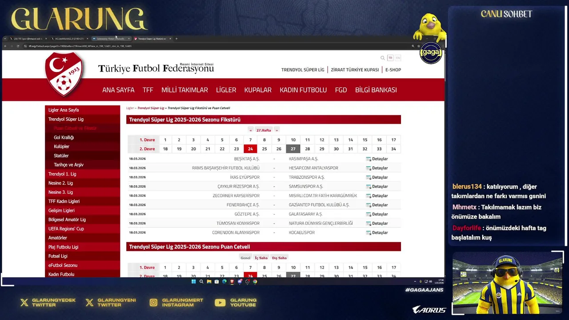Click ZİRAAT TÜRKİYE KUPASI header link
Viewport: 569px width, 320px height.
pyautogui.click(x=355, y=70)
